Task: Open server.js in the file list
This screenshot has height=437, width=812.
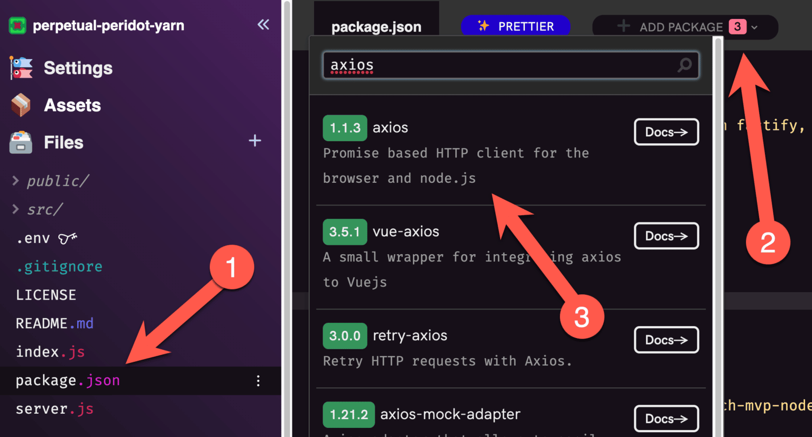Action: [x=54, y=409]
